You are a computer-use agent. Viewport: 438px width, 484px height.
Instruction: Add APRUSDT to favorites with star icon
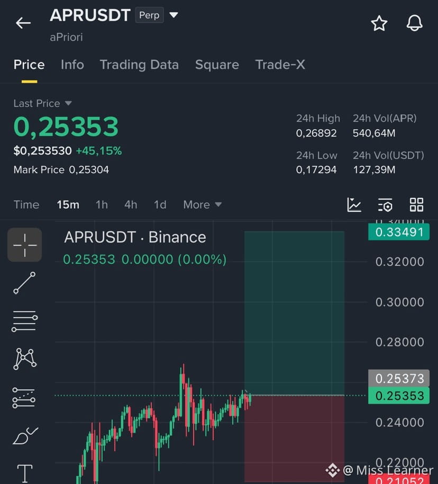[379, 23]
